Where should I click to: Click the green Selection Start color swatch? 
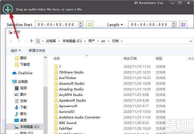click(90, 25)
